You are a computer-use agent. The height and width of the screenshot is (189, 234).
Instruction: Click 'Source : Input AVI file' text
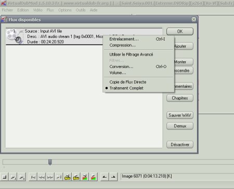43,31
